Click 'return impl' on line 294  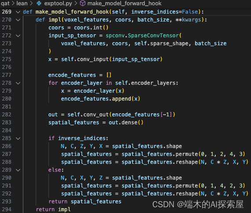[x=53, y=209]
